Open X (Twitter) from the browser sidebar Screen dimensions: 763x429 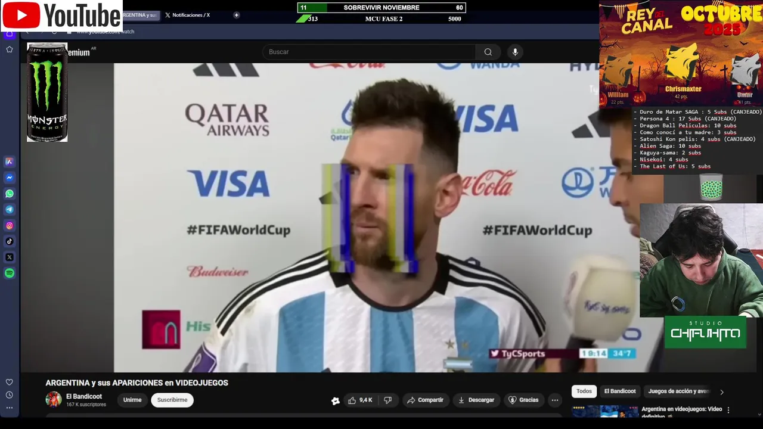coord(10,257)
